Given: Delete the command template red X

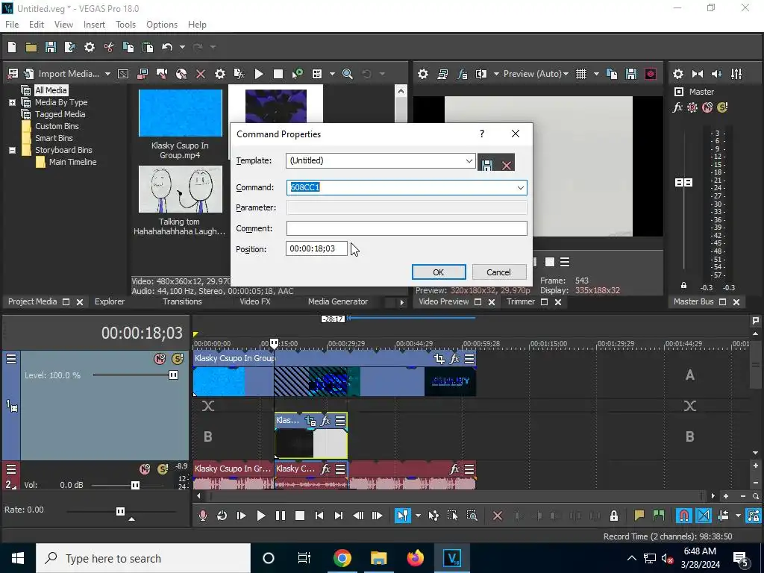Looking at the screenshot, I should 507,165.
